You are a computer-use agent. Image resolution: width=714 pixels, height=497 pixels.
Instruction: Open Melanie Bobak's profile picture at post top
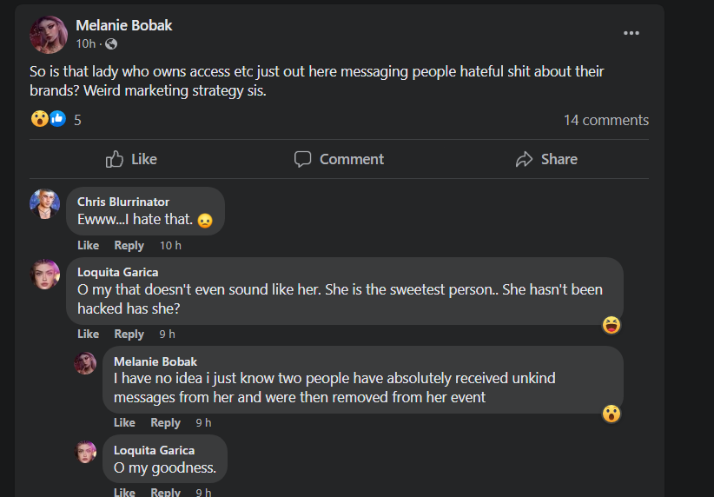[x=49, y=34]
